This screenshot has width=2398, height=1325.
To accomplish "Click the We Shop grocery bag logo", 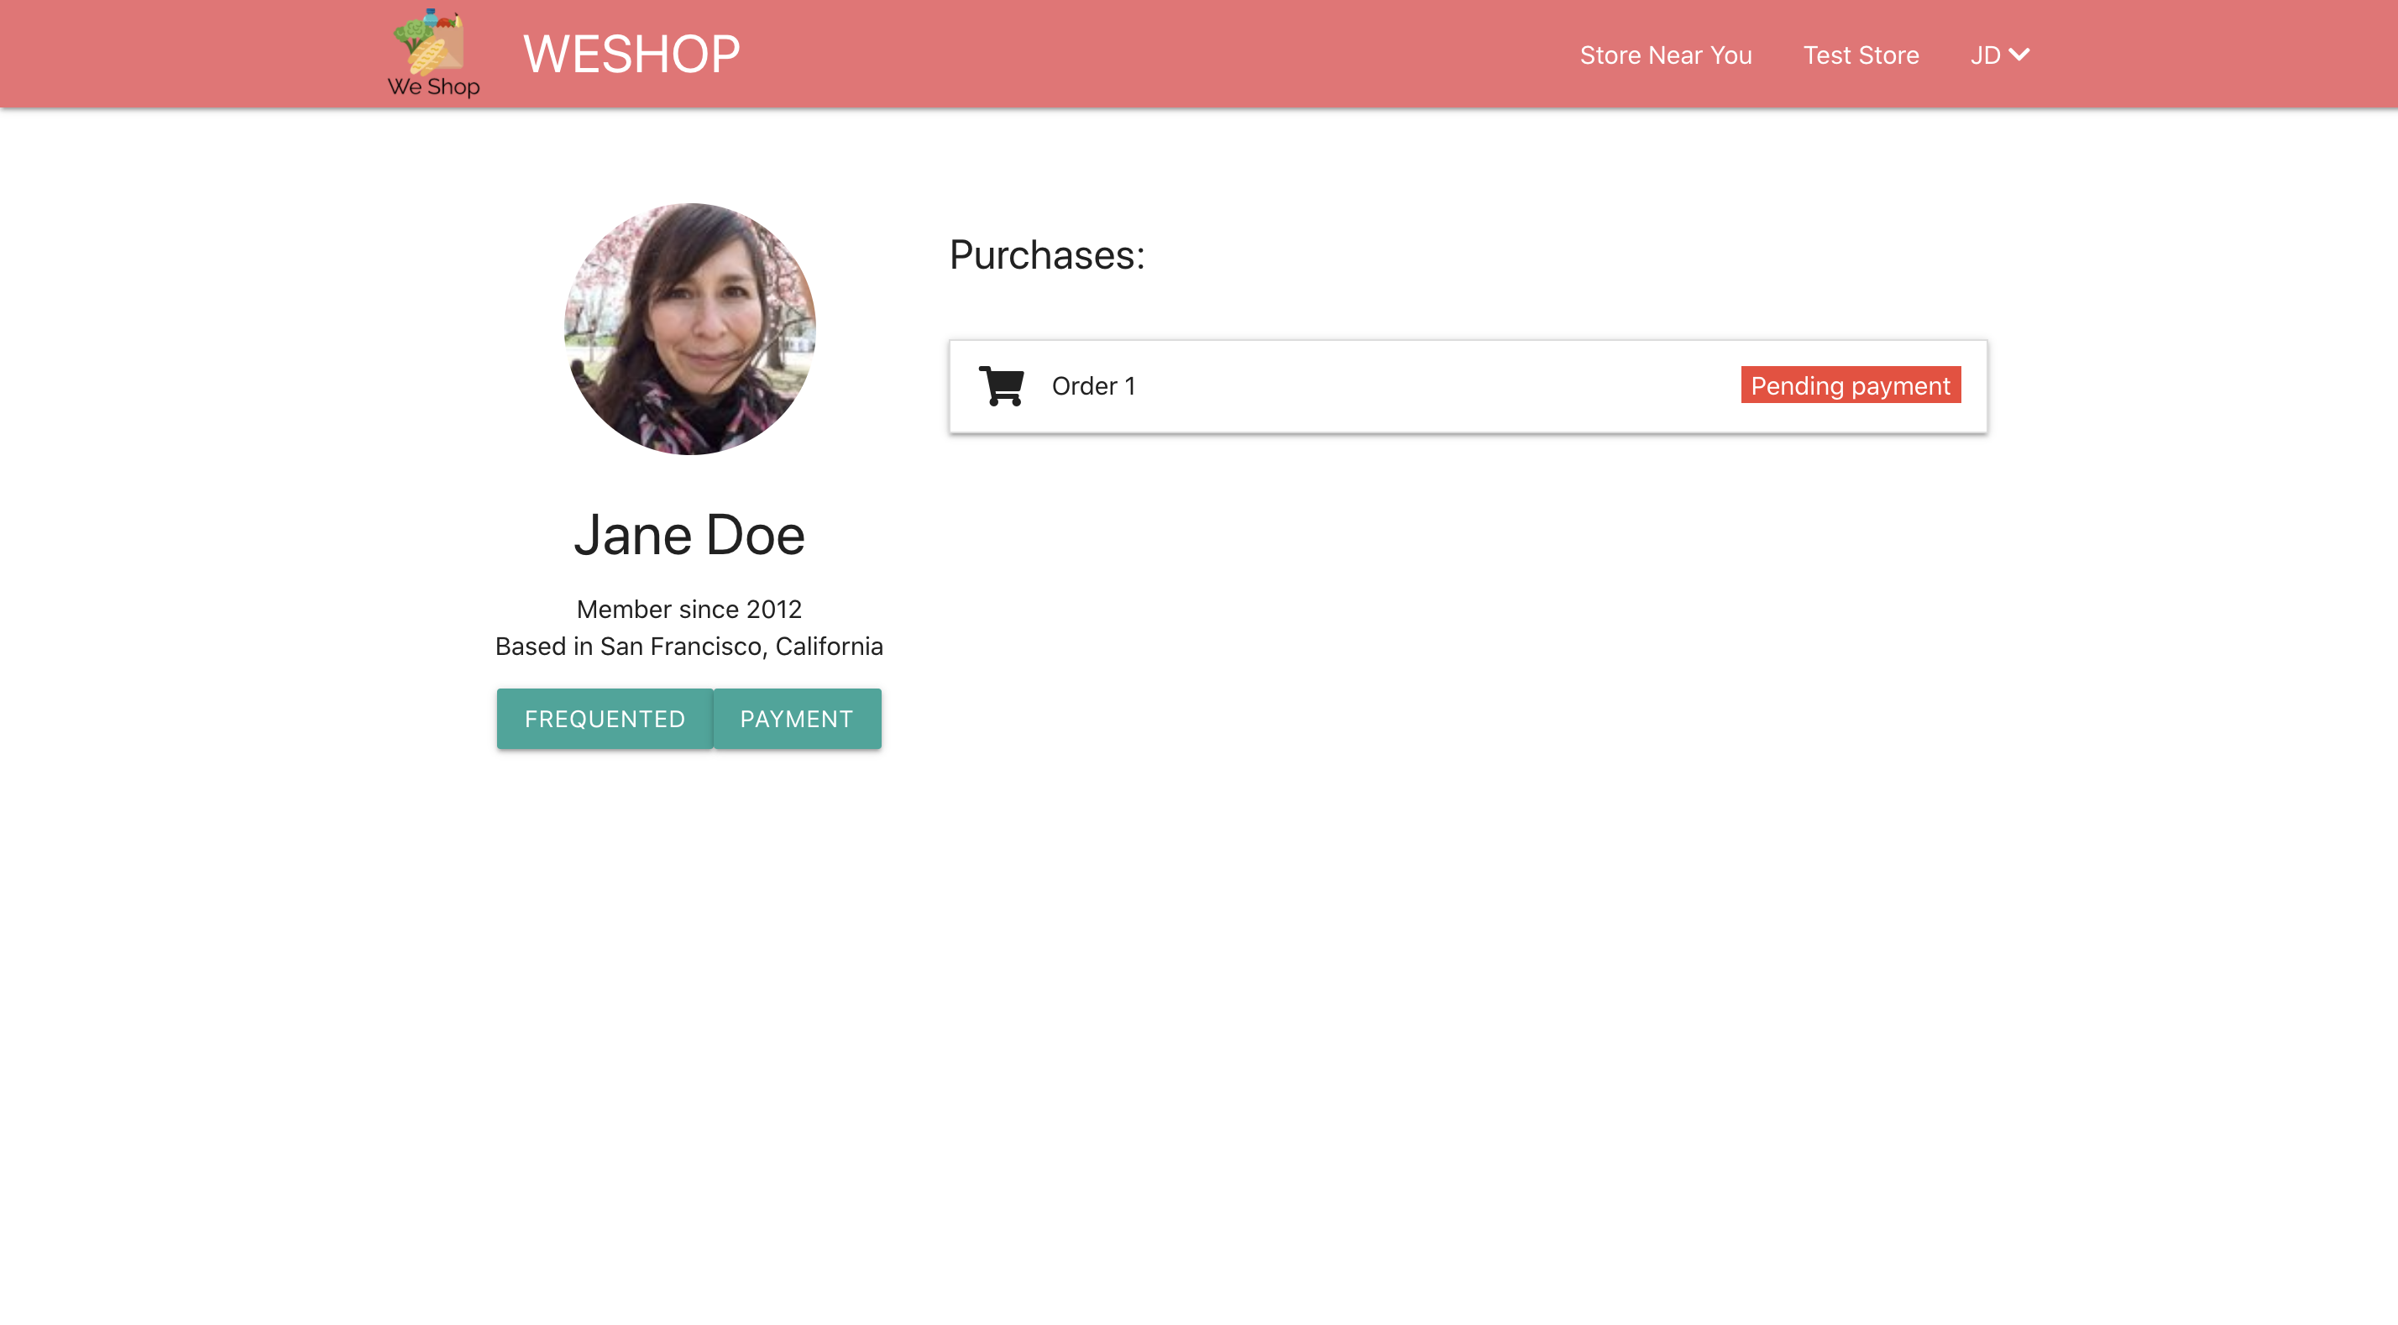I will (x=431, y=42).
